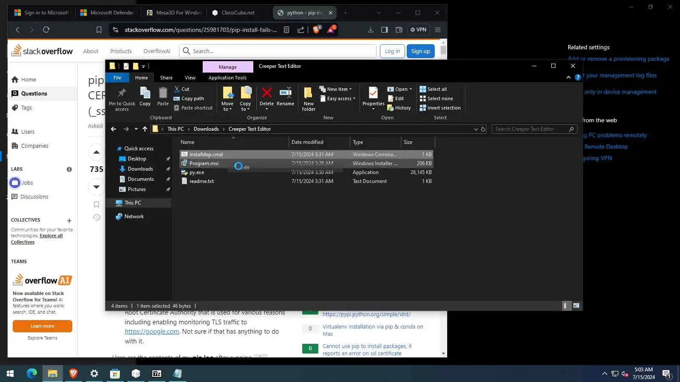Expand the Open dropdown in ribbon

click(x=399, y=89)
